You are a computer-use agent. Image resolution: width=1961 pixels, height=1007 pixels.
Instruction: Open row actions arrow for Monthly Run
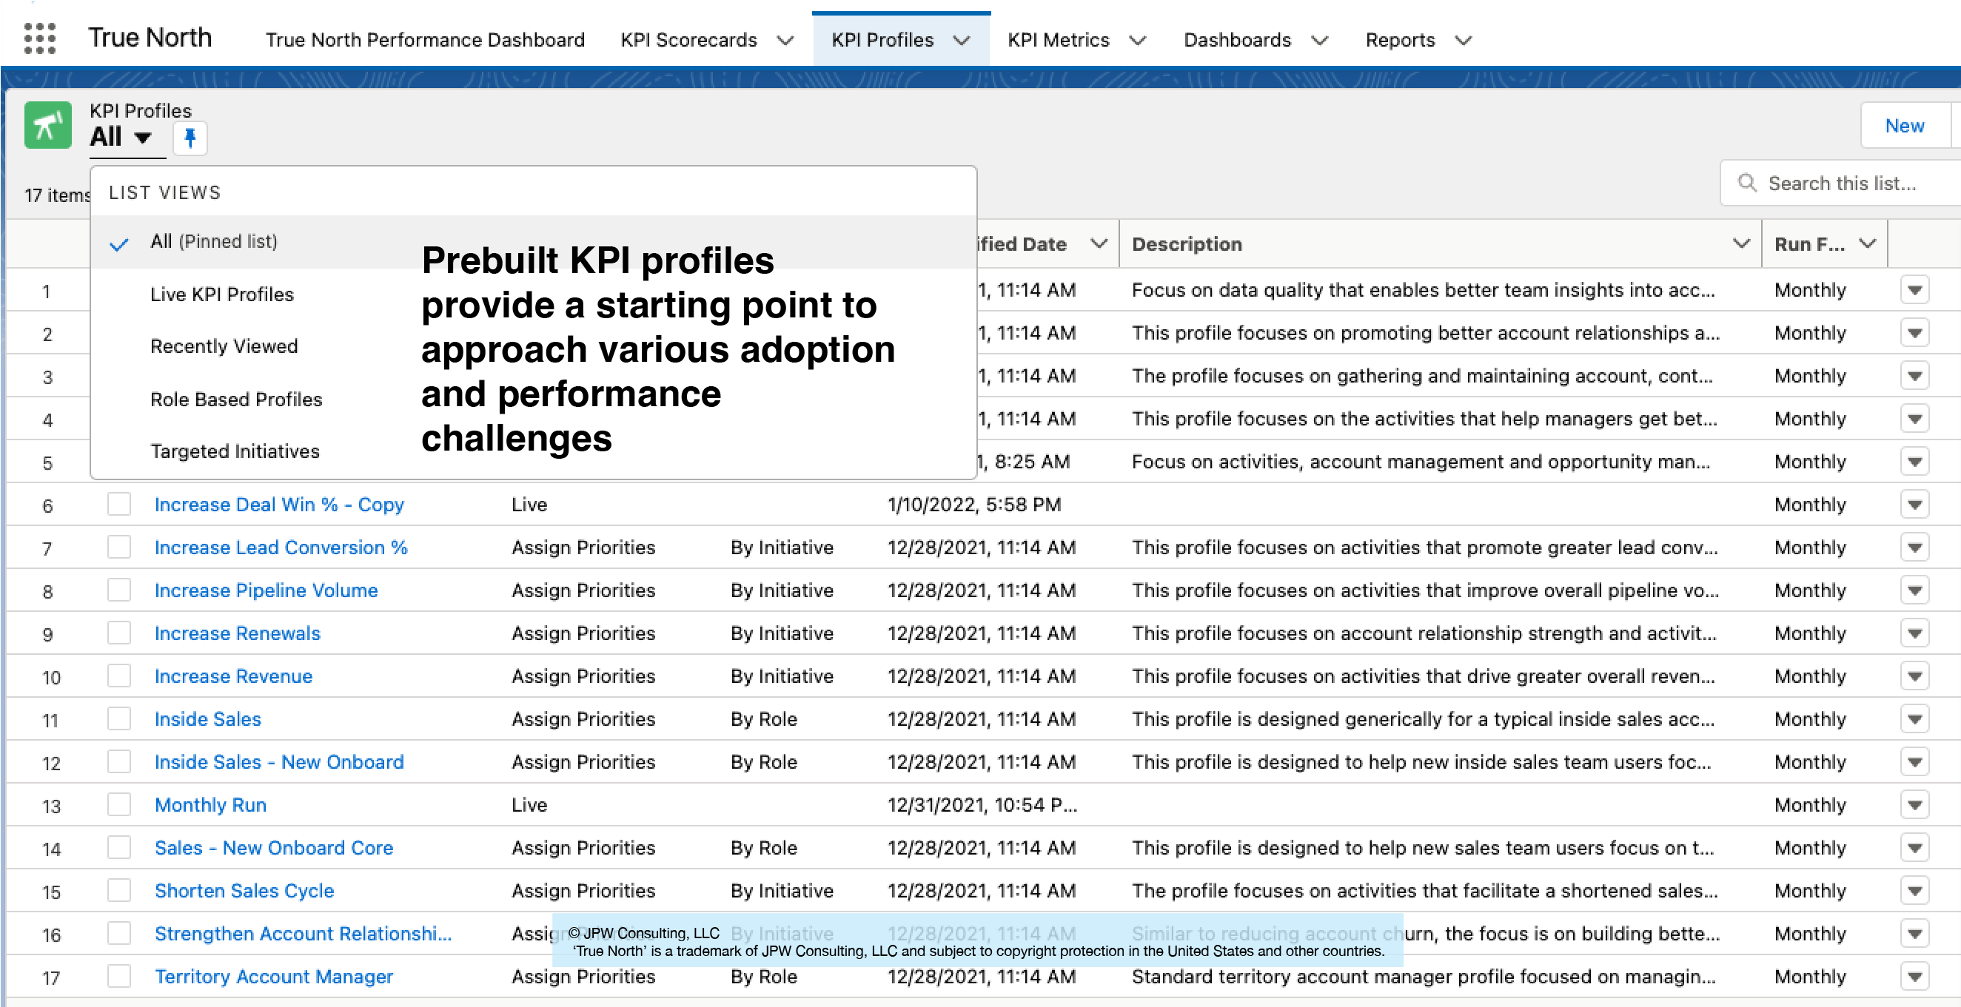point(1914,804)
